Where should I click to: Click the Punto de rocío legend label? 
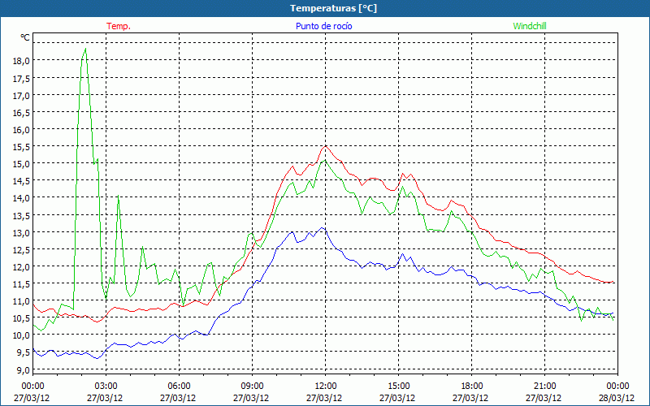point(323,26)
